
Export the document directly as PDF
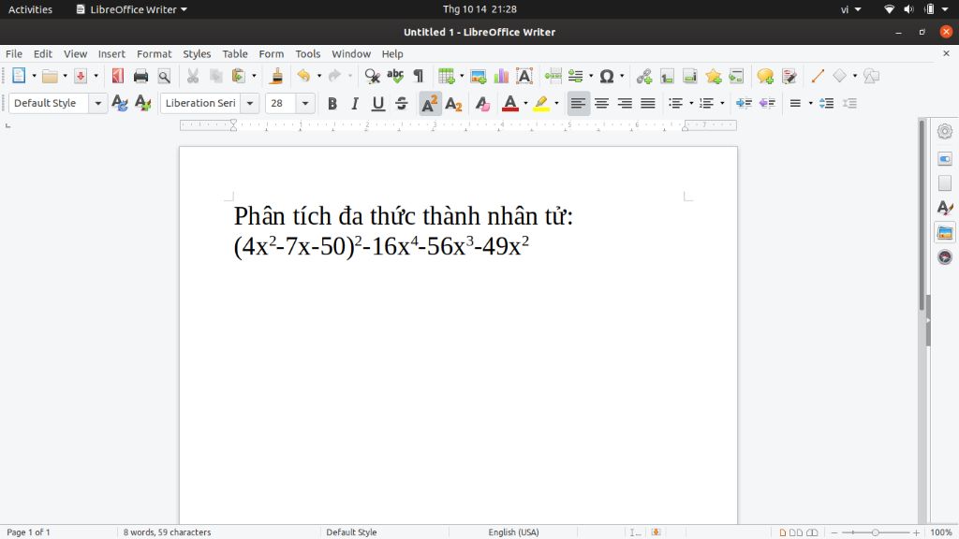[x=117, y=76]
